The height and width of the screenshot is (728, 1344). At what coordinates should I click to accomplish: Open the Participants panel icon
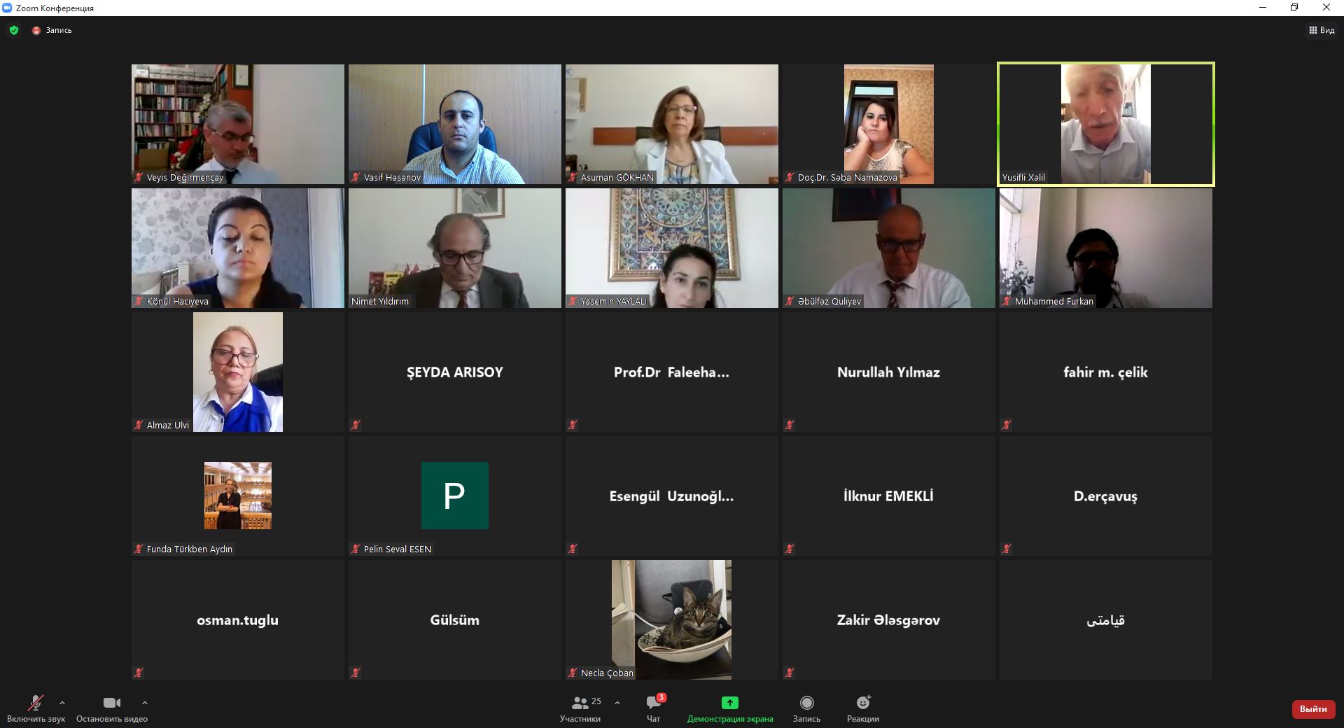tap(580, 703)
